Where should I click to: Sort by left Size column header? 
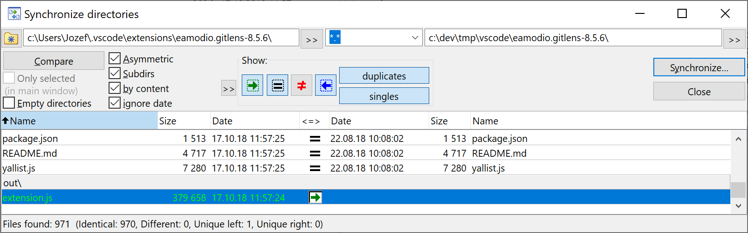(x=184, y=121)
